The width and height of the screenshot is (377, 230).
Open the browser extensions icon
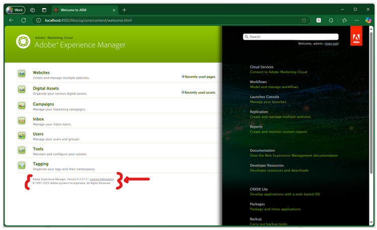click(331, 21)
